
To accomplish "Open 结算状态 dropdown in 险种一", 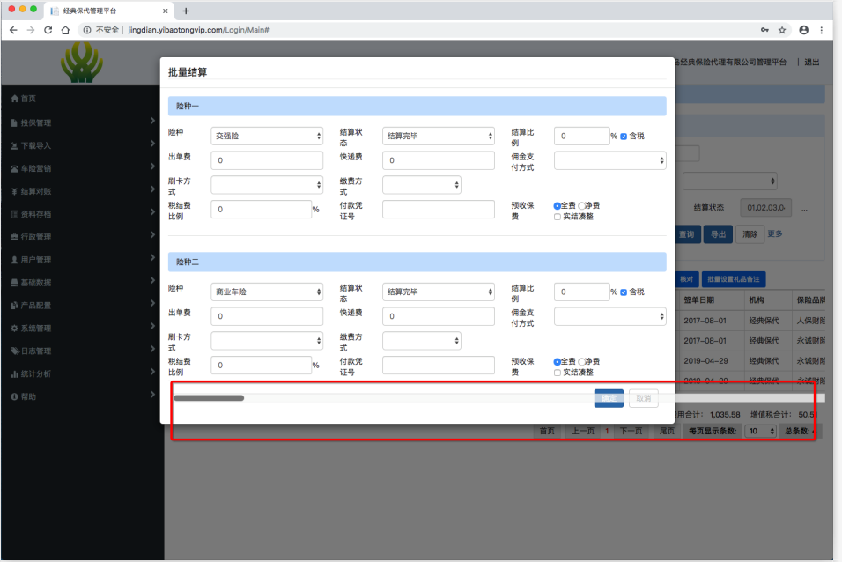I will [439, 136].
